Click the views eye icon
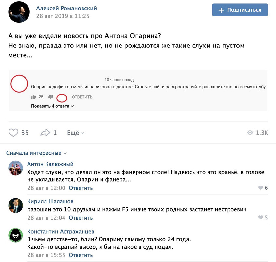The width and height of the screenshot is (276, 262). tap(250, 133)
